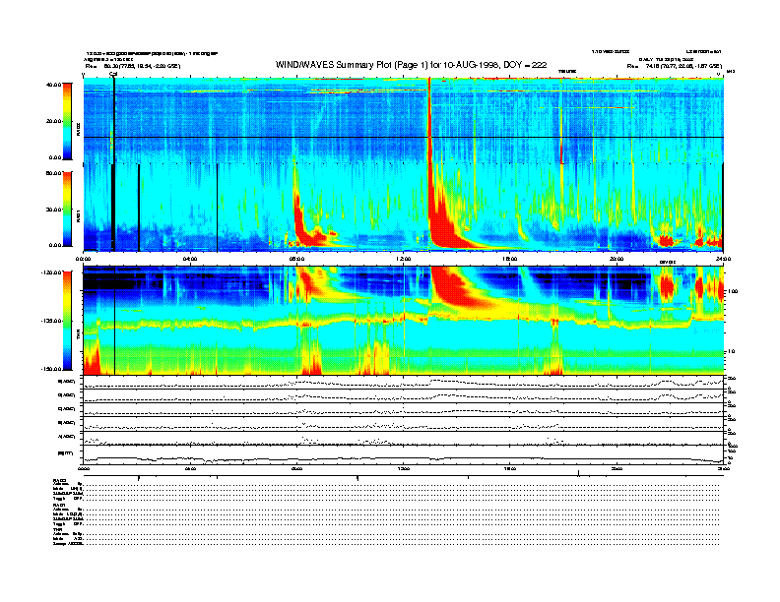
Task: Click the vertical TNR axis label beside the color bar
Action: point(78,336)
